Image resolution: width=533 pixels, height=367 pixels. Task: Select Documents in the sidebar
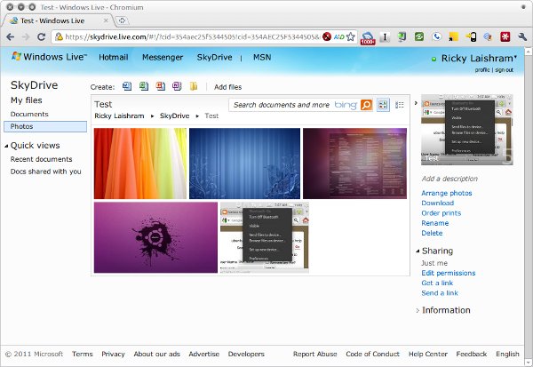(x=29, y=114)
